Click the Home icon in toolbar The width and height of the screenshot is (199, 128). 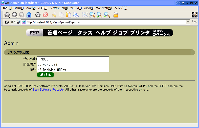[29, 15]
